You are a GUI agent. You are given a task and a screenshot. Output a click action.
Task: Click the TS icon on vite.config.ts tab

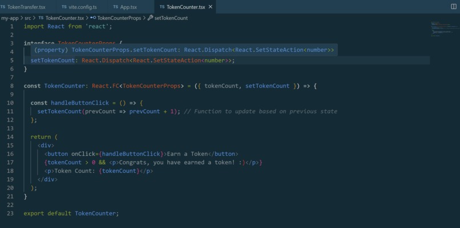[64, 7]
